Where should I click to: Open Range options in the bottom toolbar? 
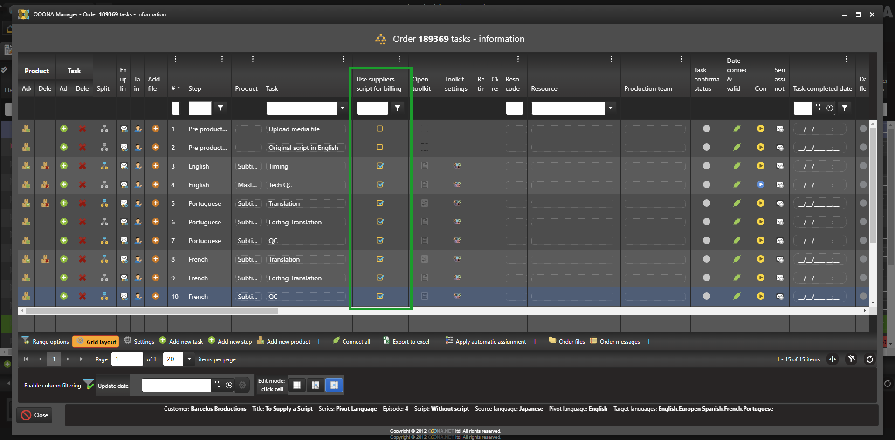(45, 342)
